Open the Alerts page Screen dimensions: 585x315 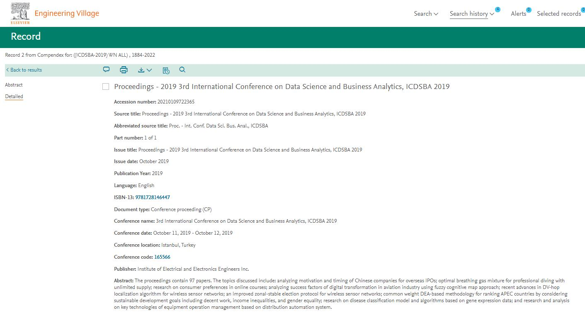click(x=518, y=14)
